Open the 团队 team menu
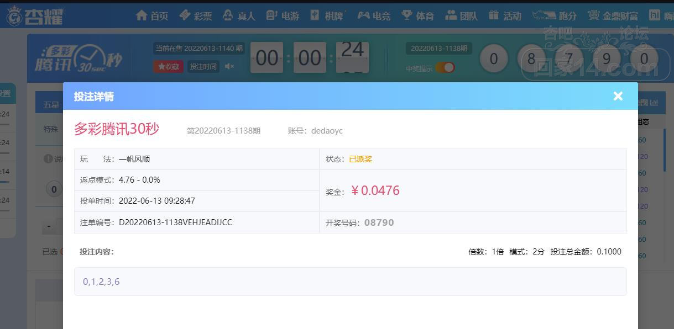 pos(461,15)
